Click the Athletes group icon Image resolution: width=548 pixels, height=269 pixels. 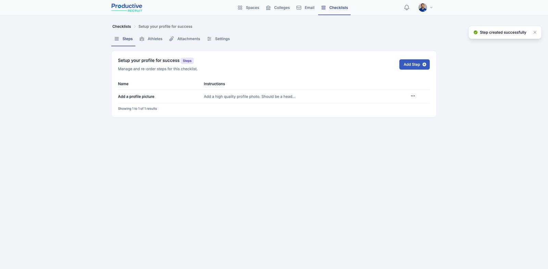[142, 39]
